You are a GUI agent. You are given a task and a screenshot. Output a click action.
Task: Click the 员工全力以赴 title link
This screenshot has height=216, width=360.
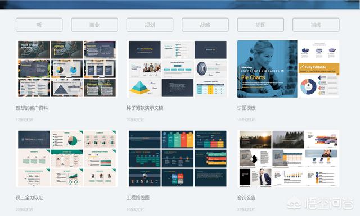(29, 197)
